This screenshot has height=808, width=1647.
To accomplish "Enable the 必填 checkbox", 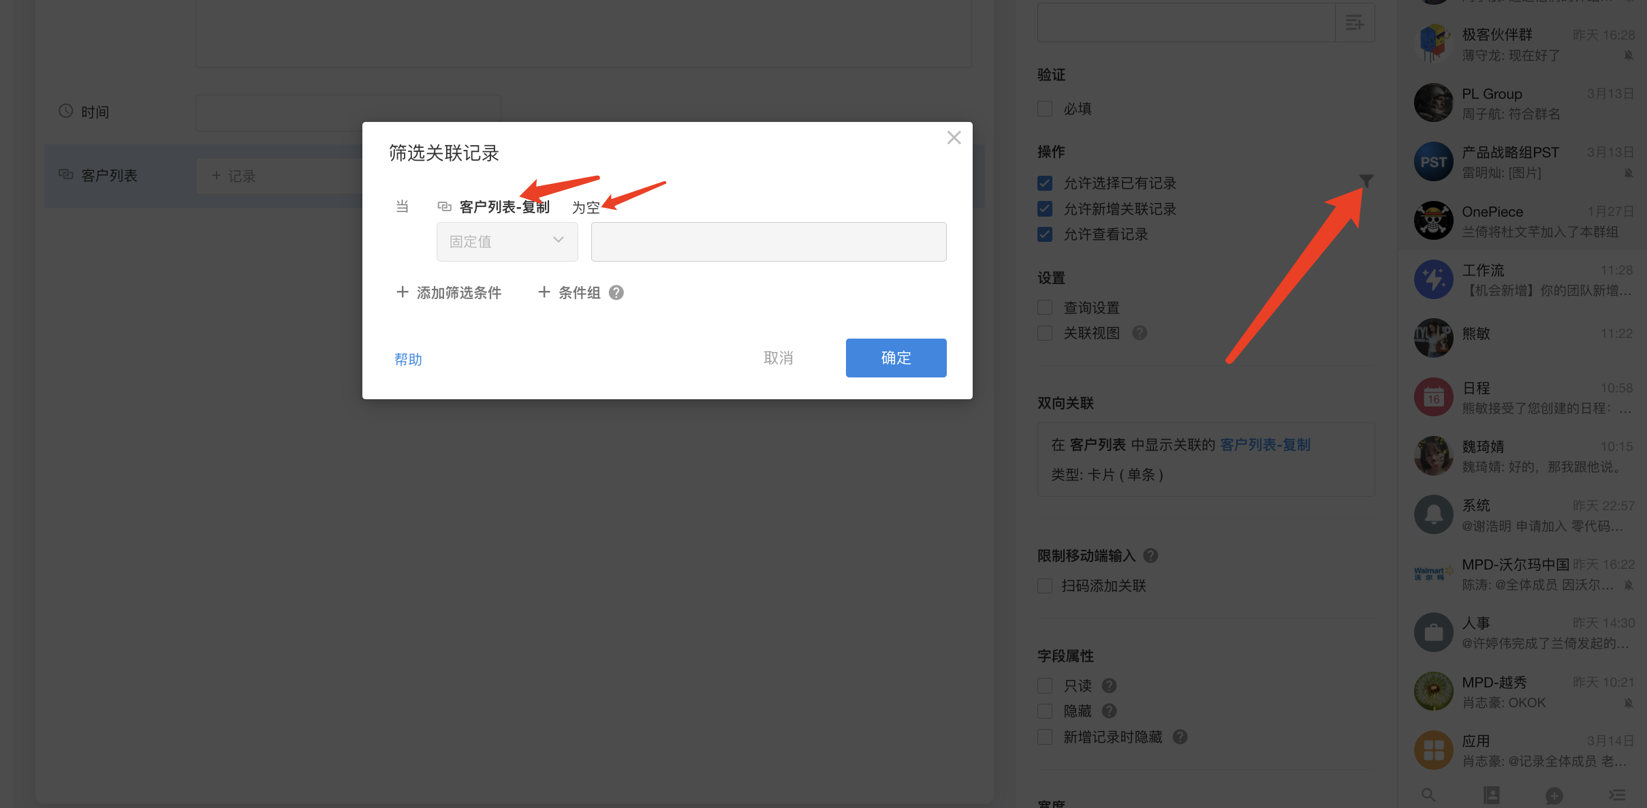I will pos(1045,108).
